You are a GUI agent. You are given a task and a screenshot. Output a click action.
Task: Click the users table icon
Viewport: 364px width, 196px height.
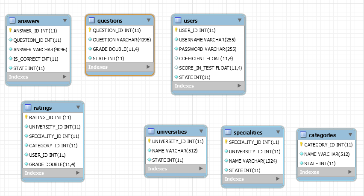[178, 20]
